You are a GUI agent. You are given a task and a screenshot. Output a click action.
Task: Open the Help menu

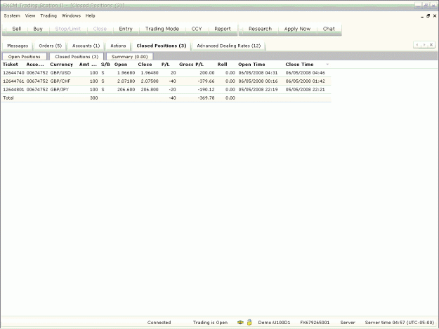pyautogui.click(x=90, y=15)
